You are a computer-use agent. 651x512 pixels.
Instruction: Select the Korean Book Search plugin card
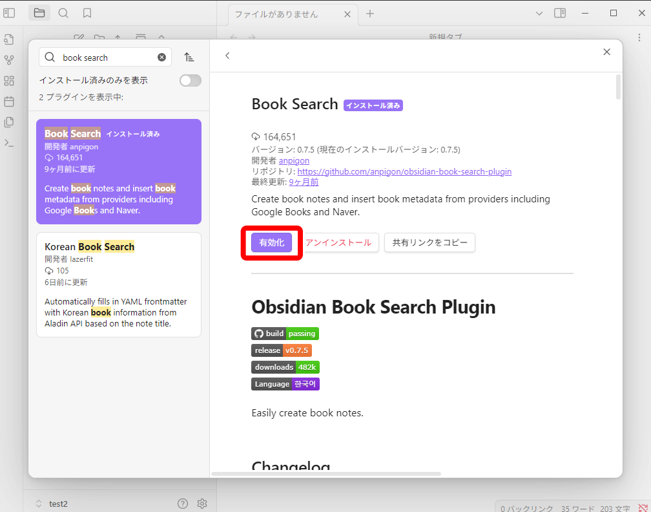(x=119, y=284)
